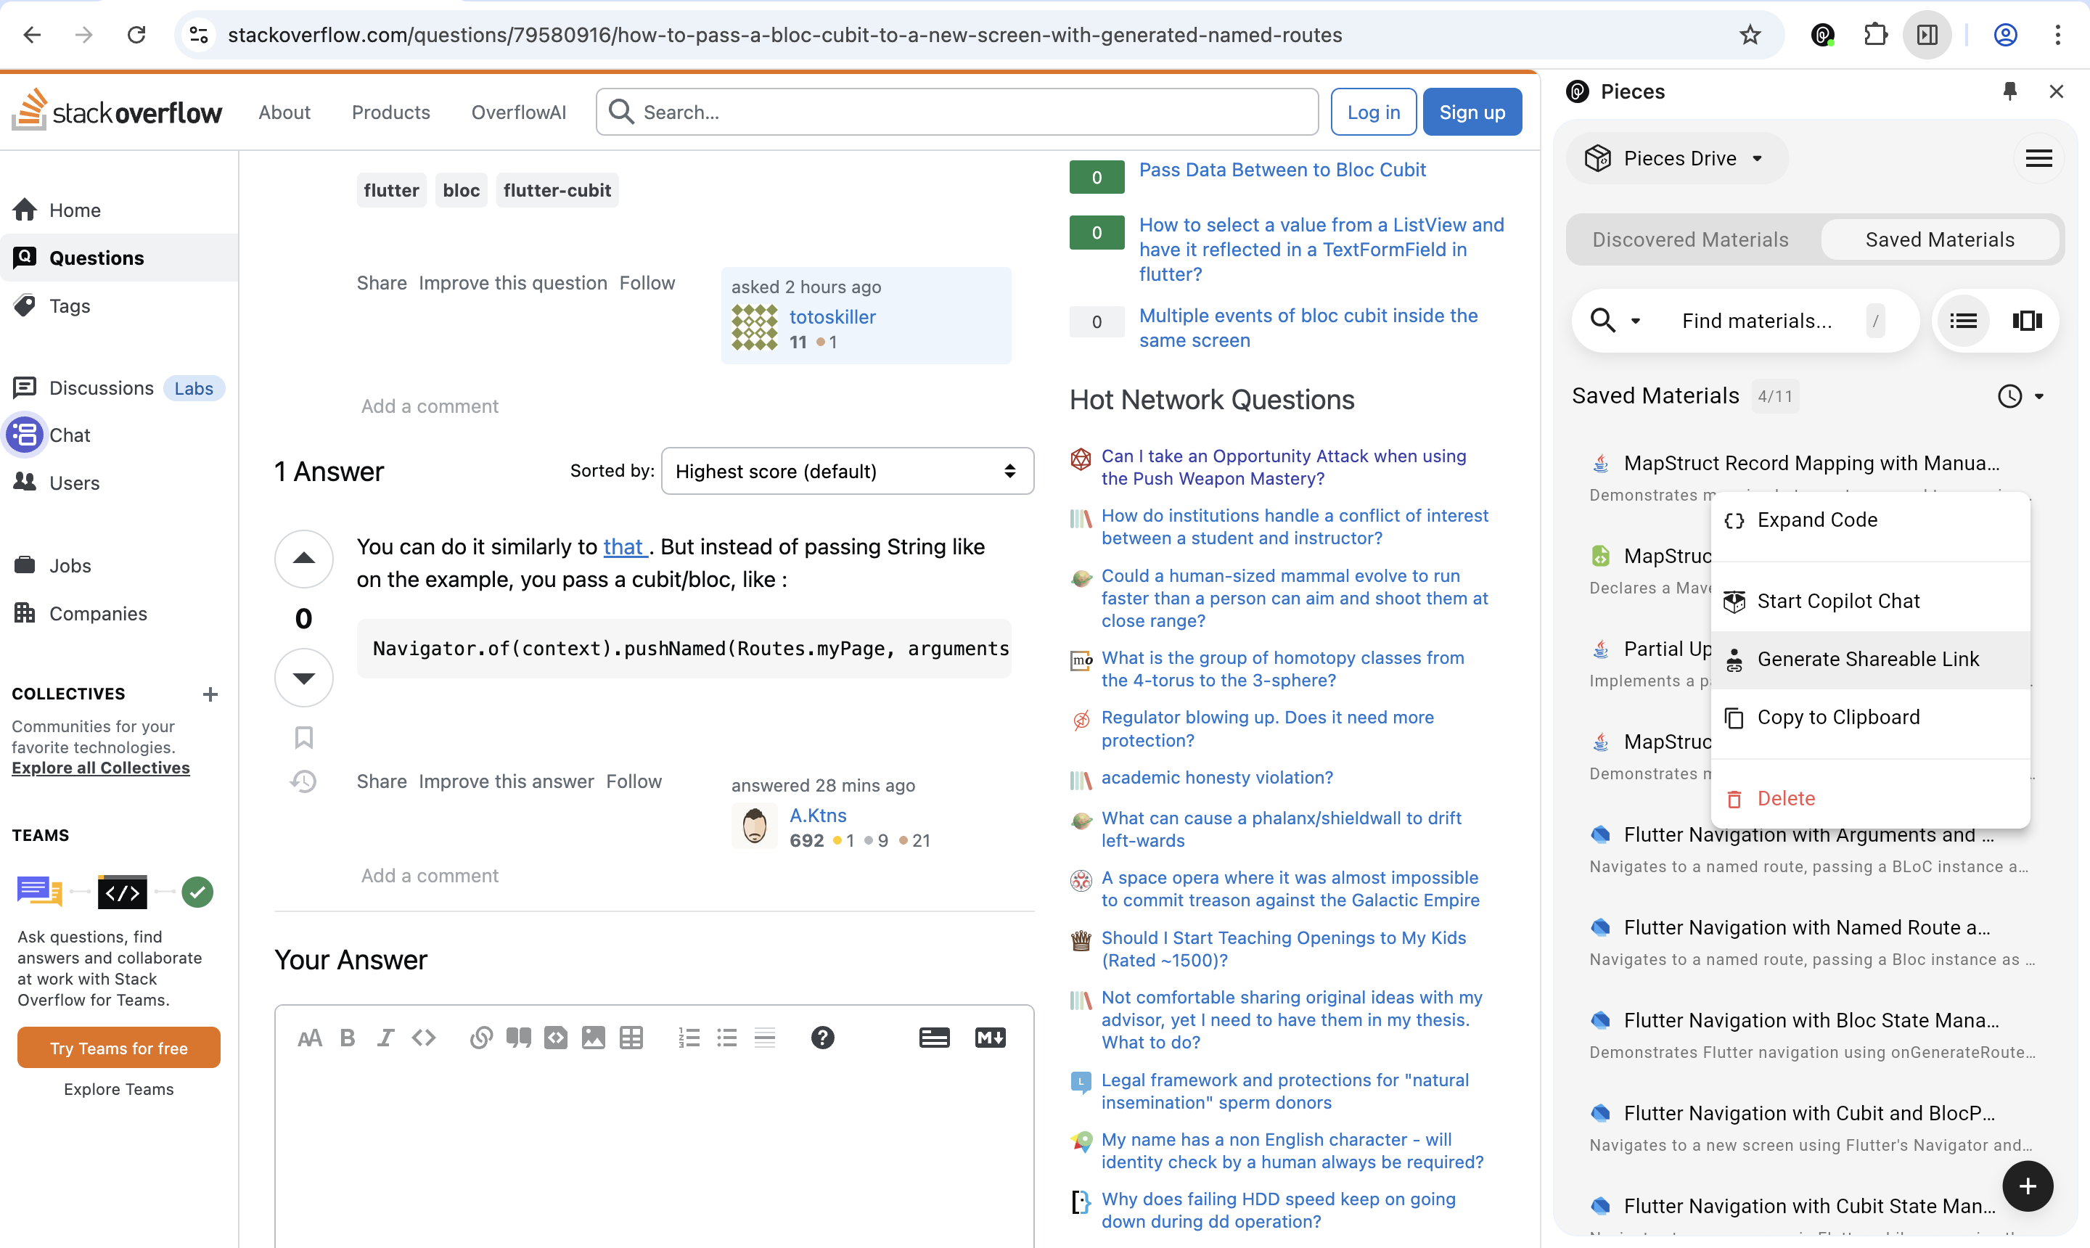Toggle bold in the answer editor

pyautogui.click(x=348, y=1037)
